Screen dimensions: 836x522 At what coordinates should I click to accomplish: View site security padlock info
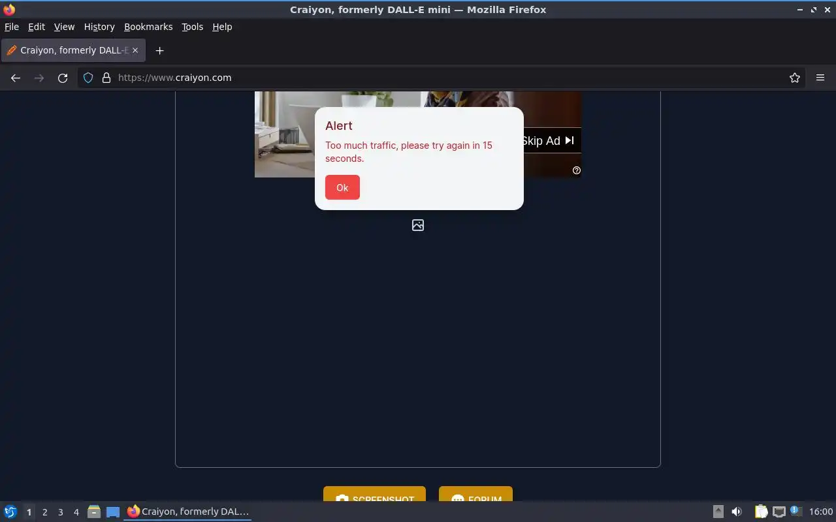click(x=106, y=78)
